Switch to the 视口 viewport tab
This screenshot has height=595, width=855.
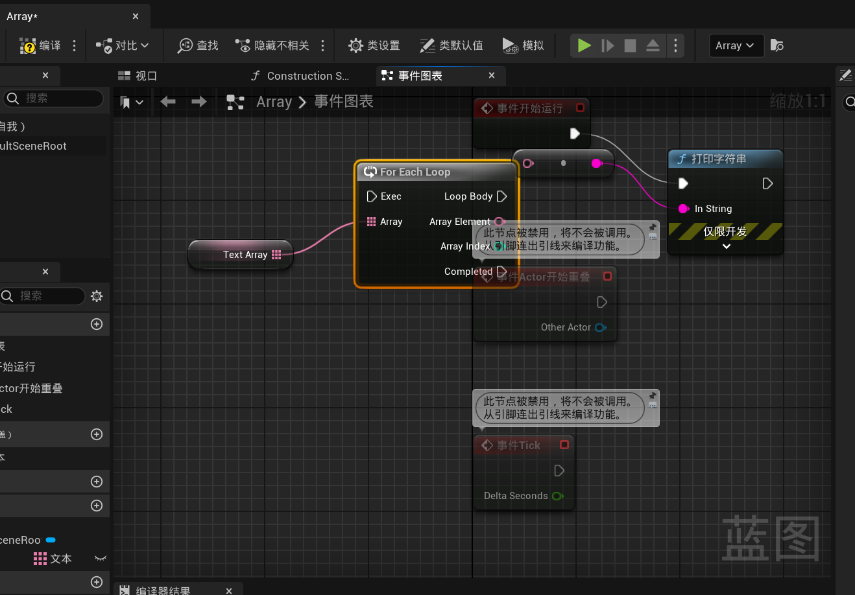[138, 76]
